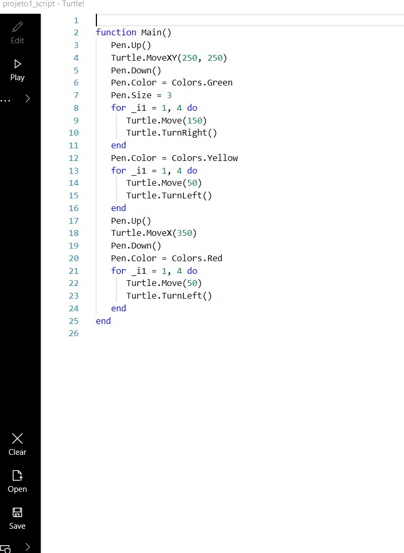Click the window title 'projeto1_script - Turtle!'

point(43,4)
